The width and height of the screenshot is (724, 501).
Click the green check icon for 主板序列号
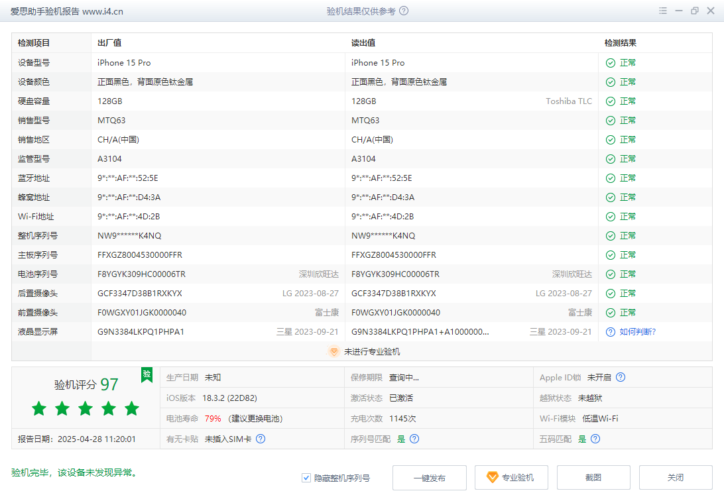[x=611, y=255]
